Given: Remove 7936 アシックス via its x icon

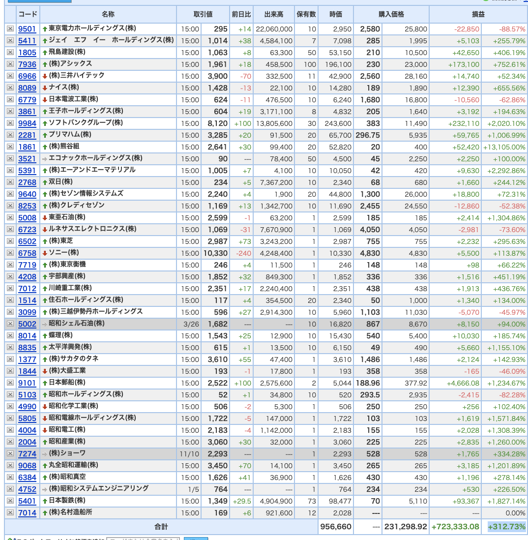Looking at the screenshot, I should pyautogui.click(x=10, y=64).
